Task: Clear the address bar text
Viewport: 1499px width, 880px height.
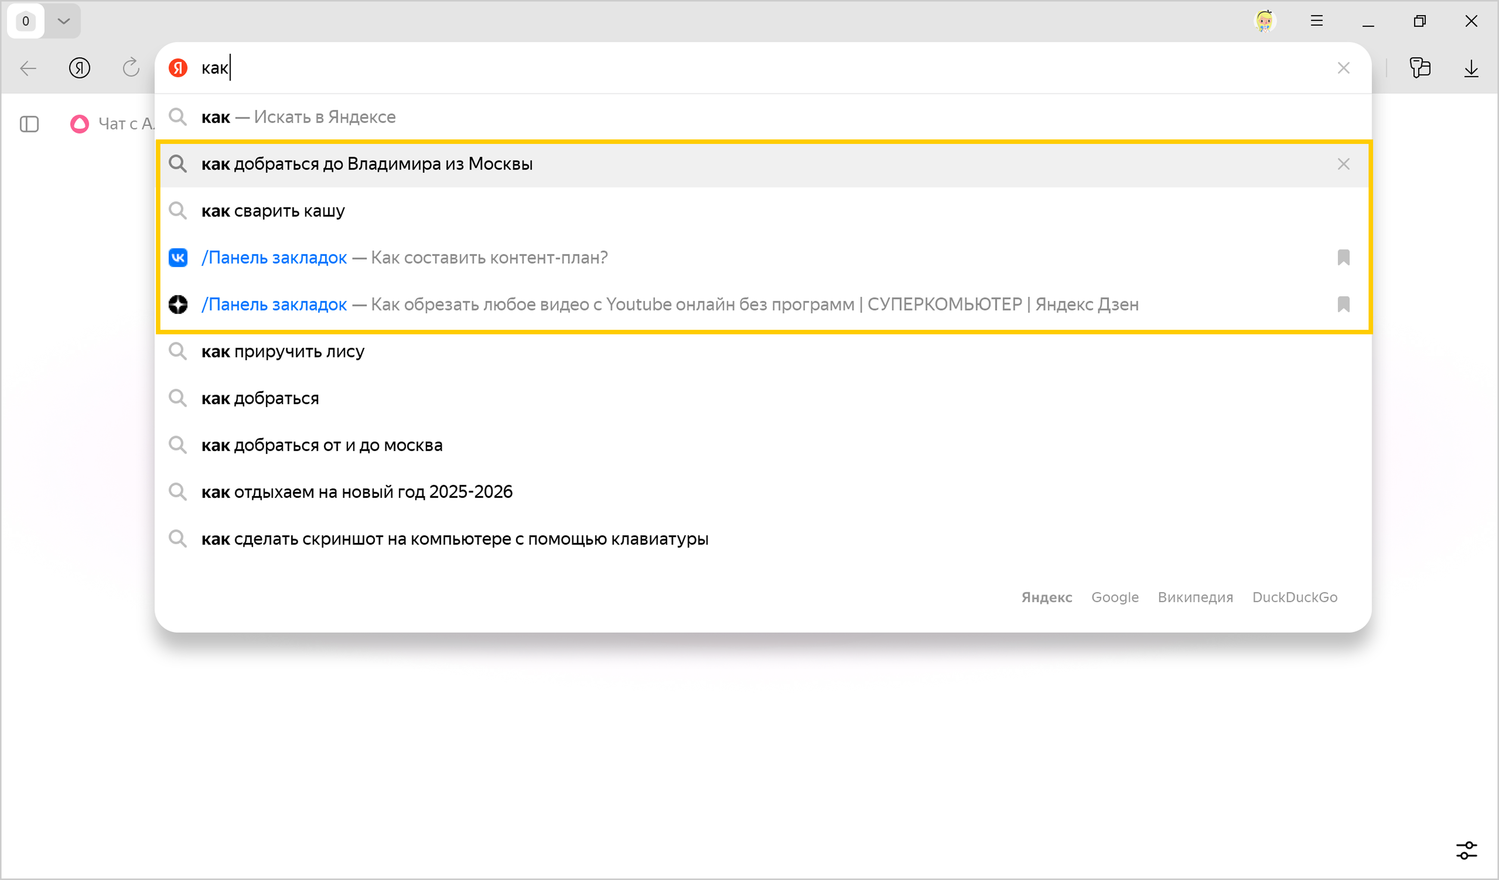Action: point(1343,68)
